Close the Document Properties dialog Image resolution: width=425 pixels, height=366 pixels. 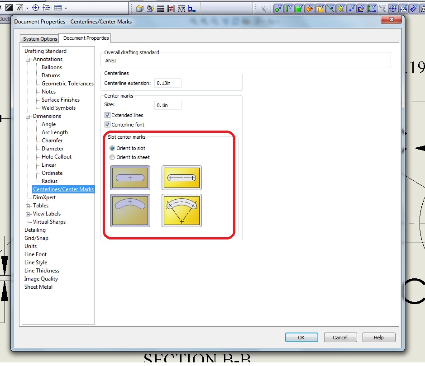[x=391, y=19]
